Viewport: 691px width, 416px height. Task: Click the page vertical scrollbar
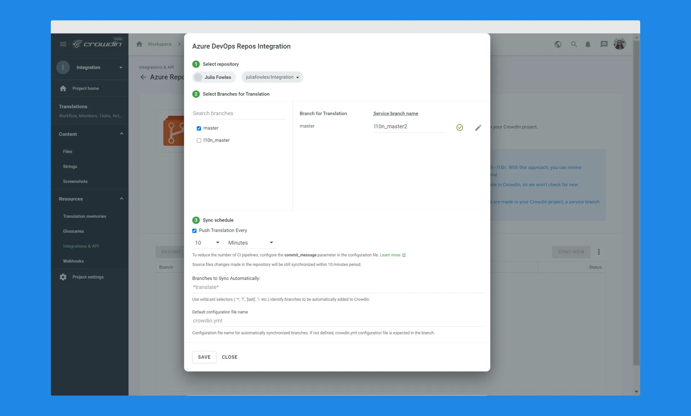point(636,203)
